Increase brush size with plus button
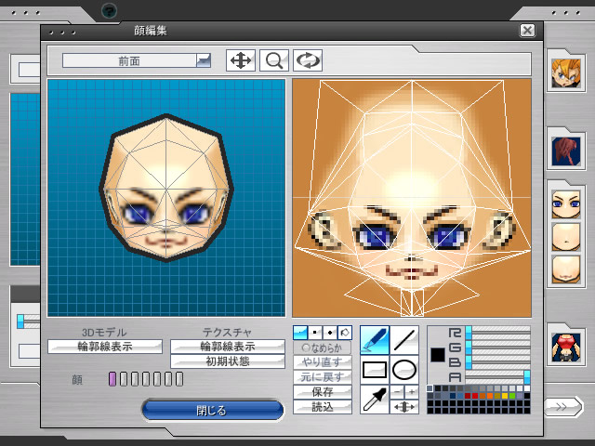595x446 pixels. pos(412,392)
